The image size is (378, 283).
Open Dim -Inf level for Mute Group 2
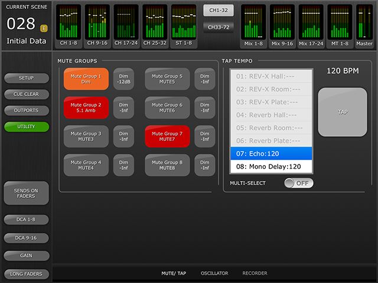tap(123, 108)
